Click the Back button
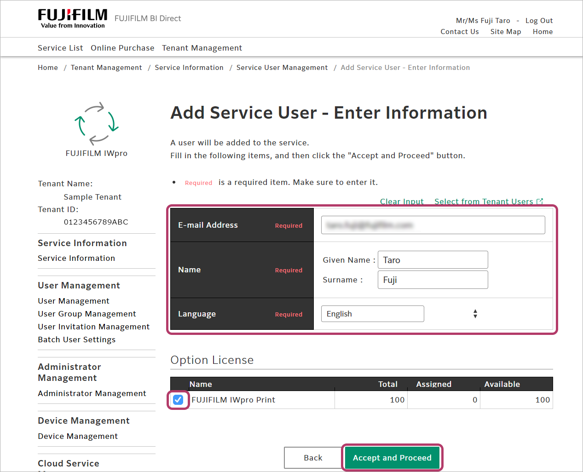 (x=313, y=458)
